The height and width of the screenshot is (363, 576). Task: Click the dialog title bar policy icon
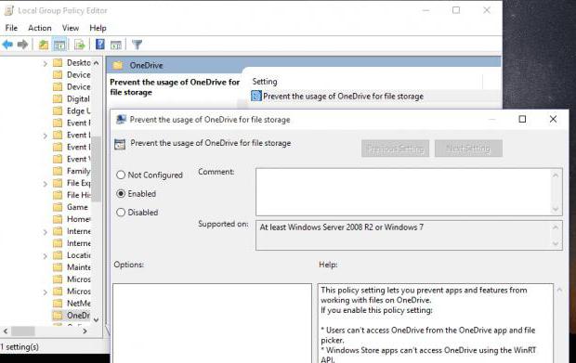pyautogui.click(x=121, y=119)
